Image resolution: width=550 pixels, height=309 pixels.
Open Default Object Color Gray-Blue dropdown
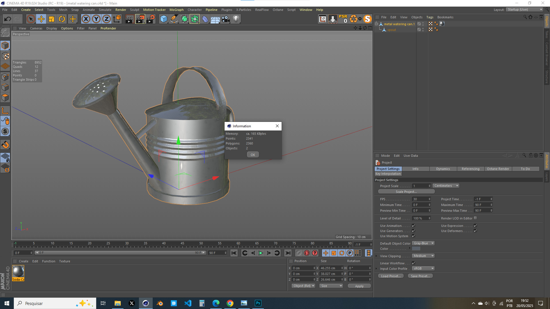tap(423, 243)
